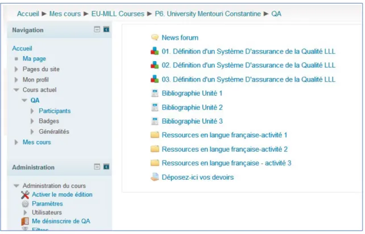Expand Pages du site tree node
The image size is (365, 234).
pos(16,69)
